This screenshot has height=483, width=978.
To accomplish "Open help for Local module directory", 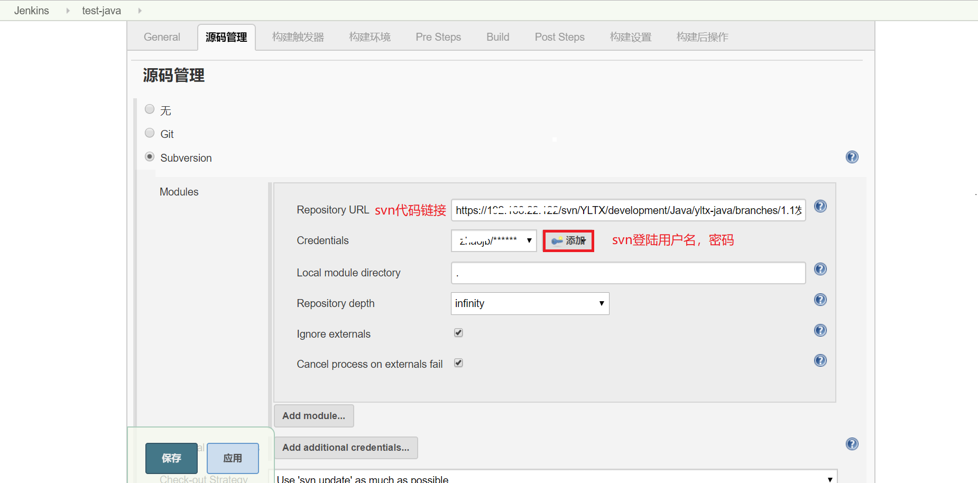I will [x=820, y=270].
